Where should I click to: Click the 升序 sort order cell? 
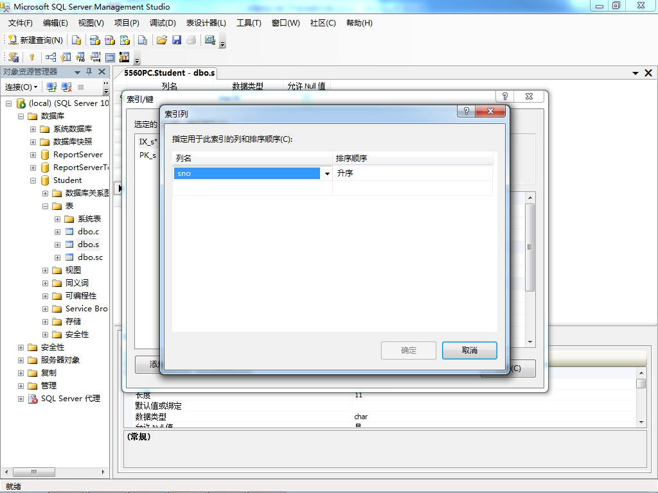point(412,173)
